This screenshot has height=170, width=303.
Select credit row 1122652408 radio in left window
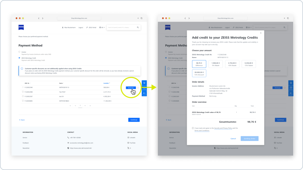click(x=23, y=92)
